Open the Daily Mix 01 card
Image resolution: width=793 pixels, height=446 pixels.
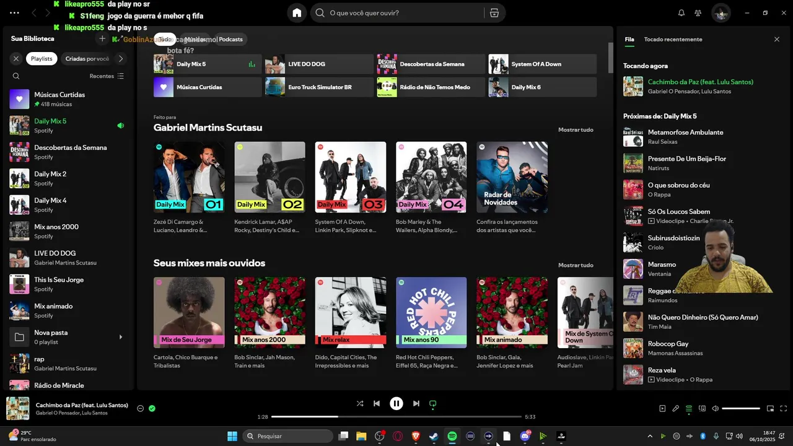tap(189, 189)
